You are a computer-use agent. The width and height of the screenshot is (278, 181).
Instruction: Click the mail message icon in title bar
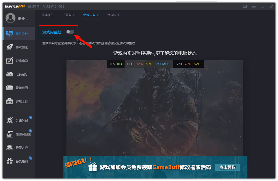click(x=245, y=6)
